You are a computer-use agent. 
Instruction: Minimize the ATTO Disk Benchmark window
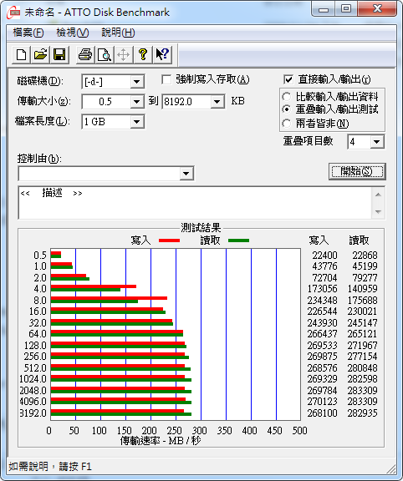[x=324, y=9]
